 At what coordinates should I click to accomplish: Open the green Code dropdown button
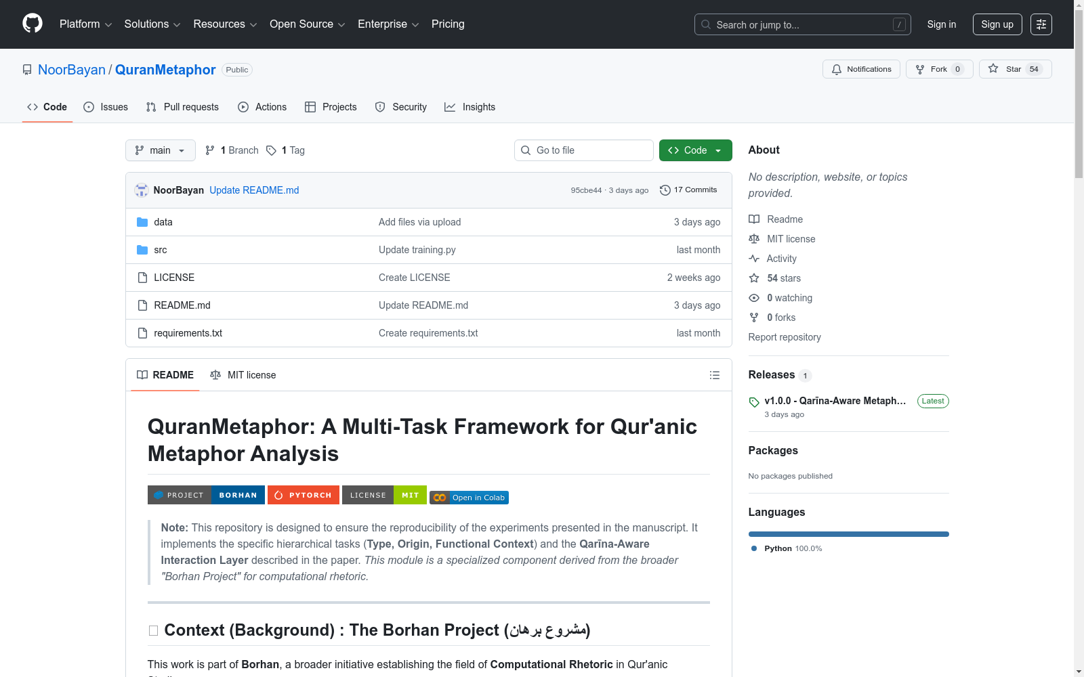(x=695, y=150)
